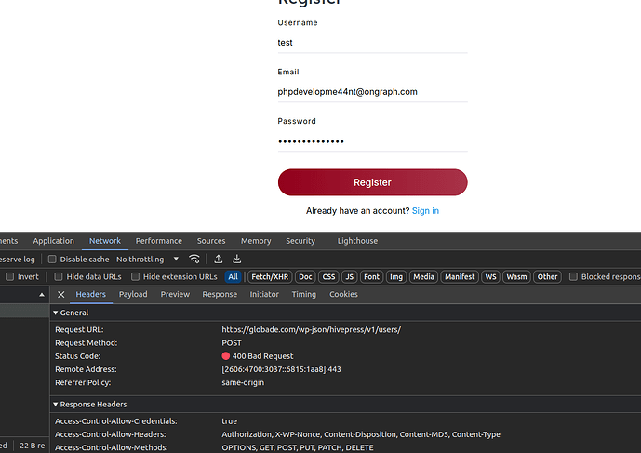Click the export HAR download icon

[x=237, y=260]
